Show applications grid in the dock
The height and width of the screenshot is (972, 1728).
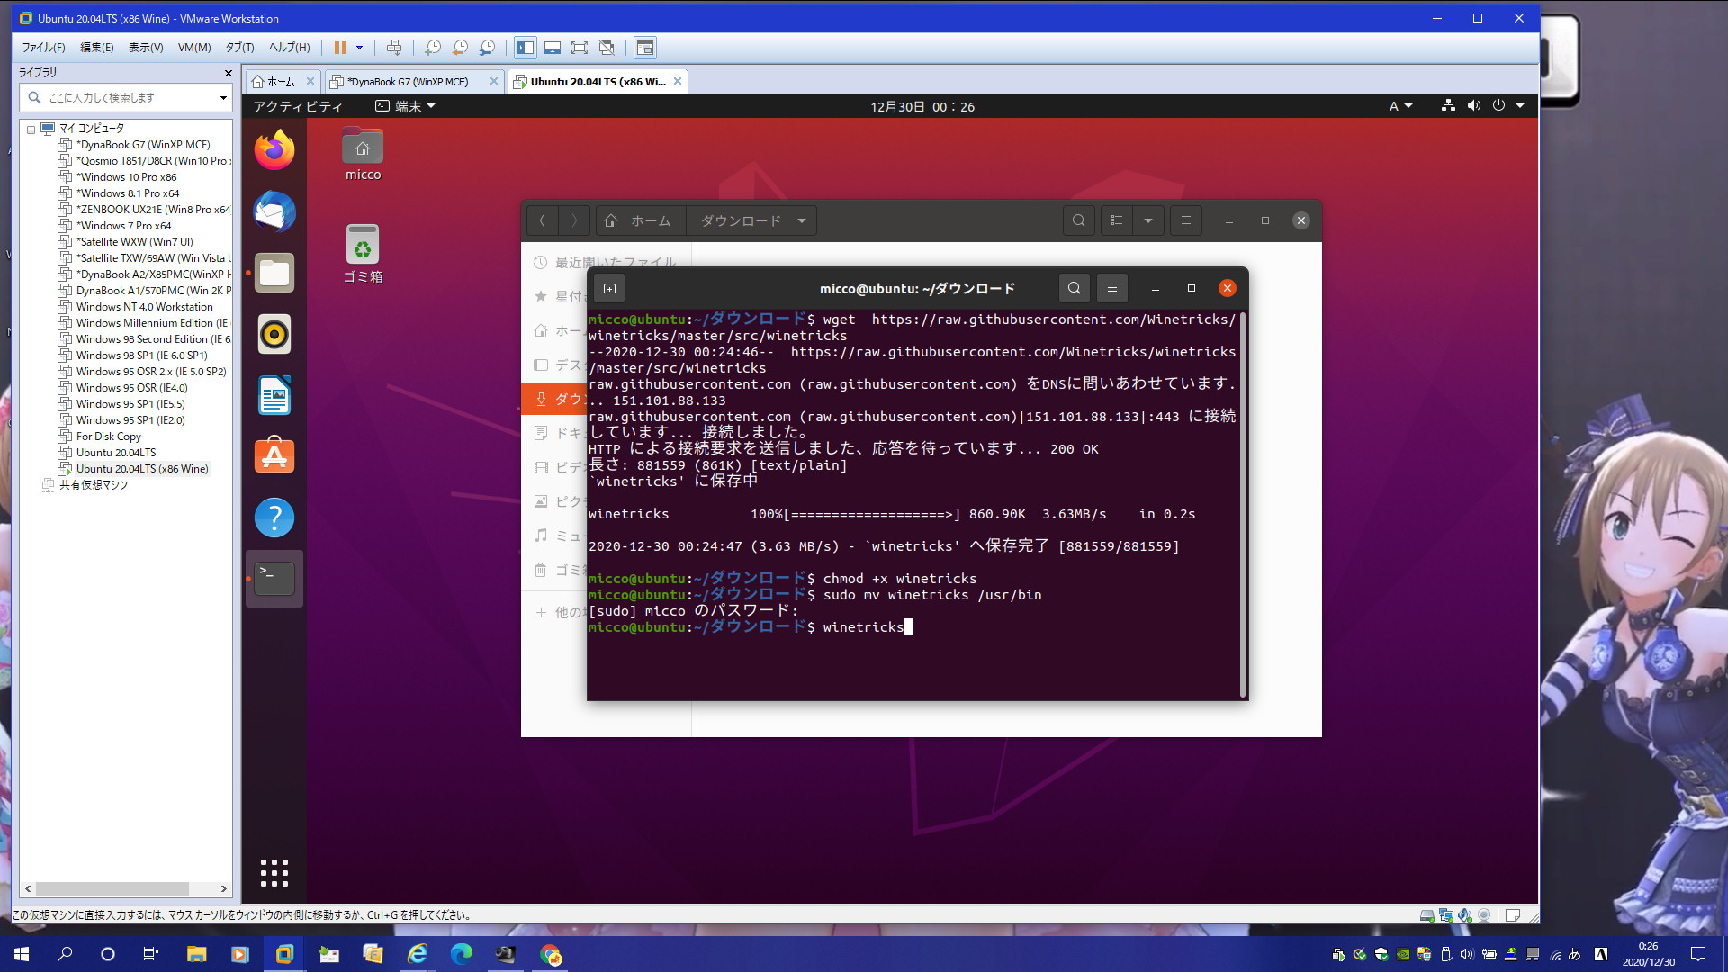coord(274,873)
